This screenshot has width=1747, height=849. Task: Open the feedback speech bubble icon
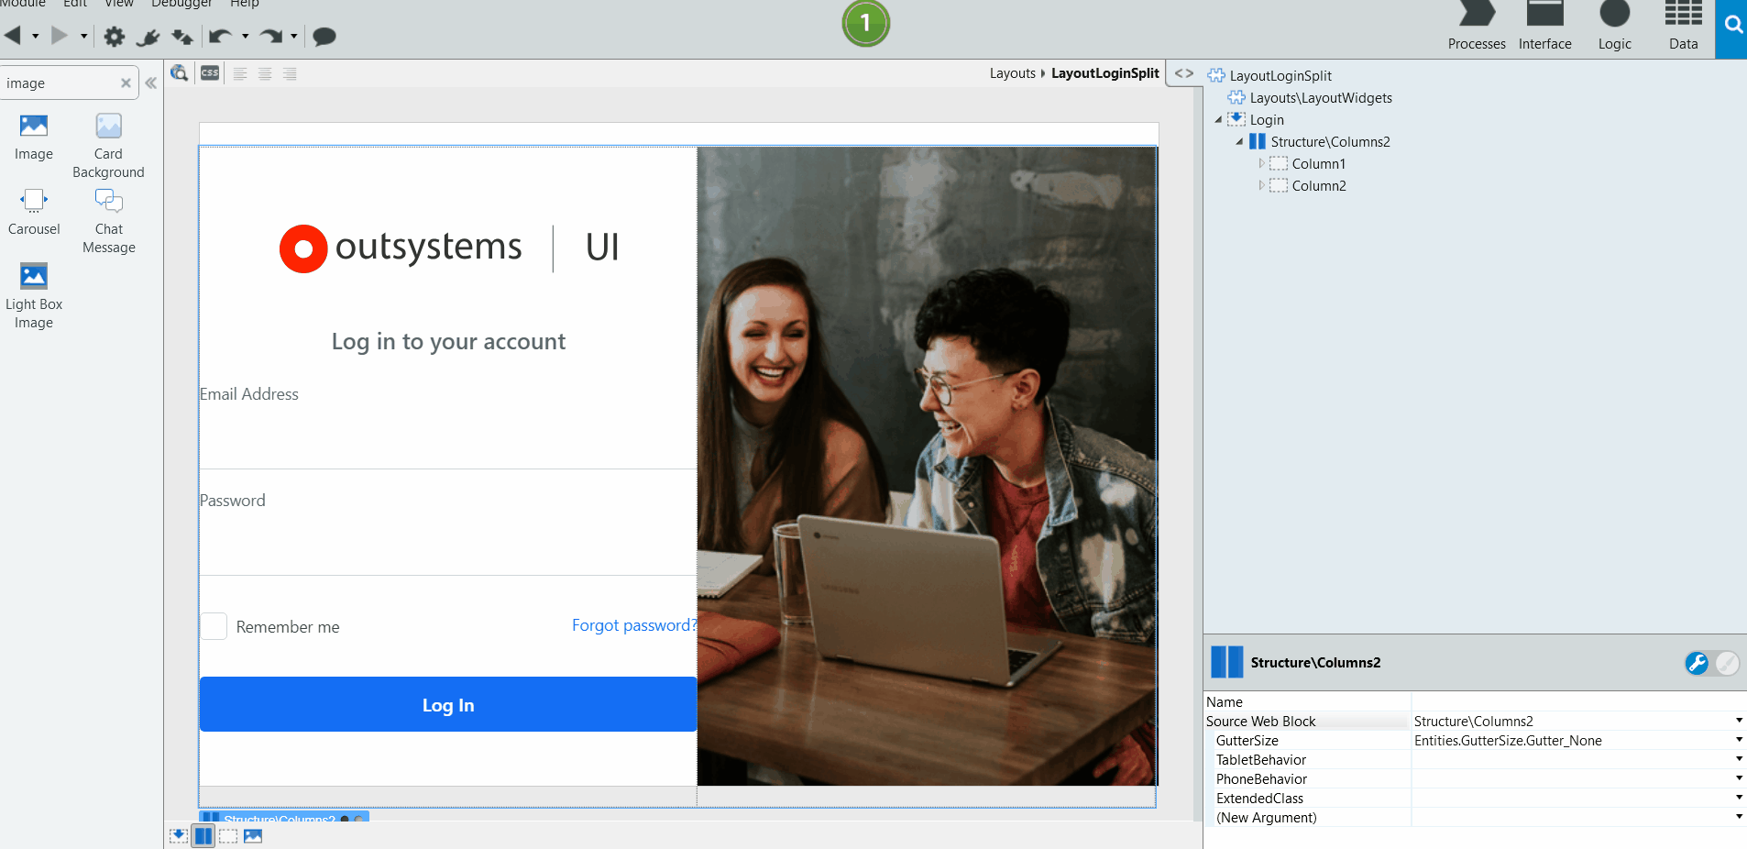[325, 37]
